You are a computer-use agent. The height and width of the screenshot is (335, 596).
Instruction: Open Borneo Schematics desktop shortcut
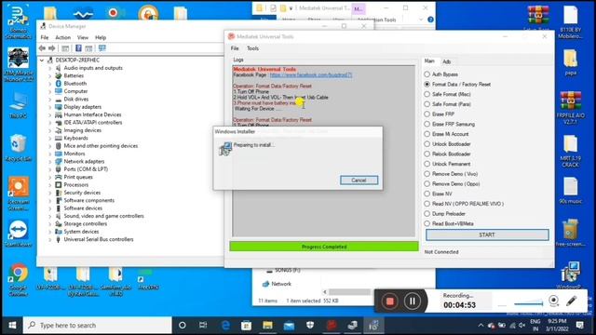[18, 21]
